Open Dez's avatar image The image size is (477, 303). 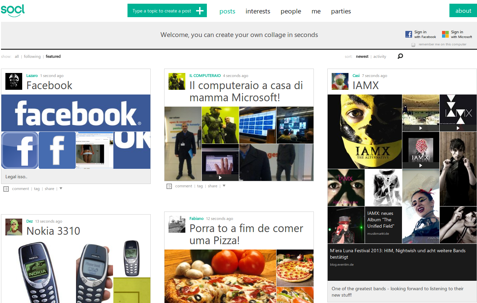click(x=14, y=227)
